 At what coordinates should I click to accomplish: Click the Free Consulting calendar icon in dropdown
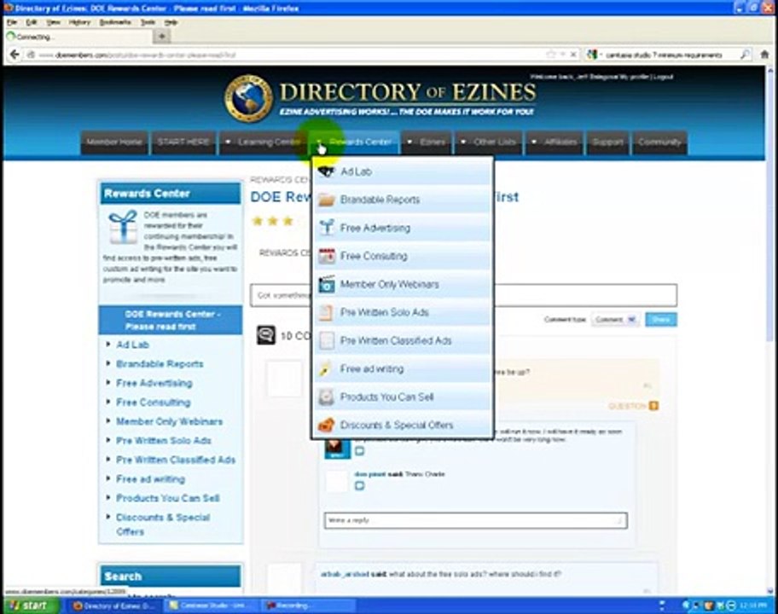[327, 256]
